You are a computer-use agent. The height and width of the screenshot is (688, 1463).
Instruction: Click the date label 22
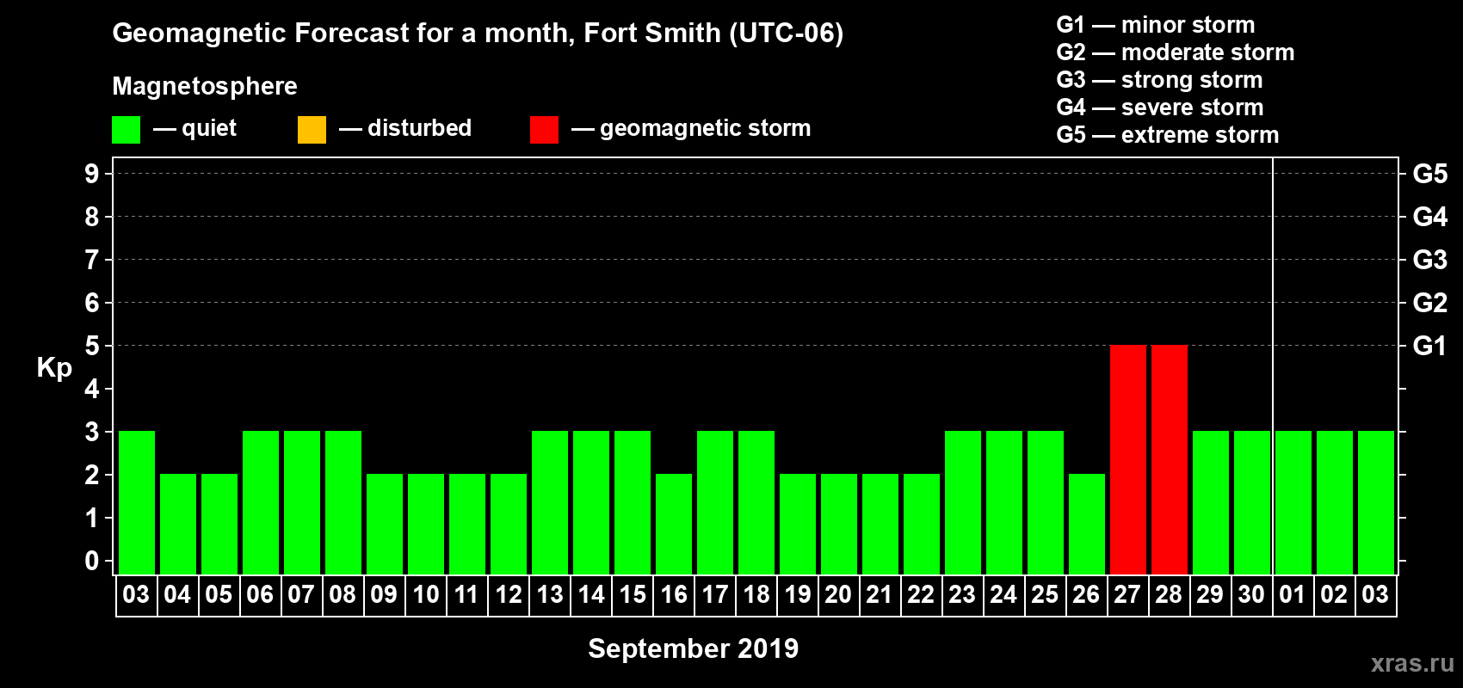921,595
